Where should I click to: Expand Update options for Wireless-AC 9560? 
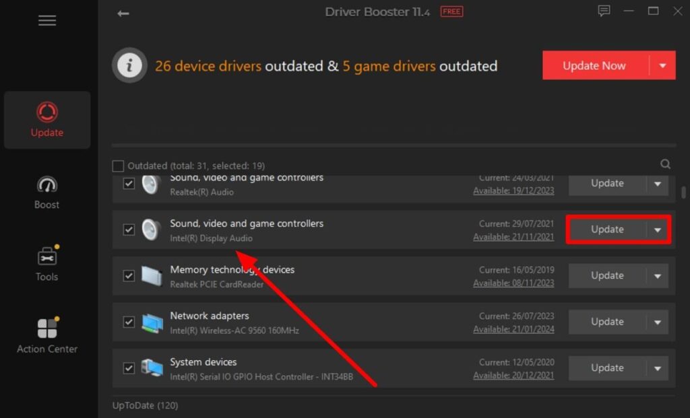pyautogui.click(x=658, y=322)
